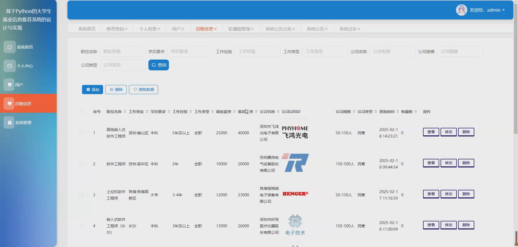Click the highlighted 招聘信息 sidebar icon

pos(10,103)
